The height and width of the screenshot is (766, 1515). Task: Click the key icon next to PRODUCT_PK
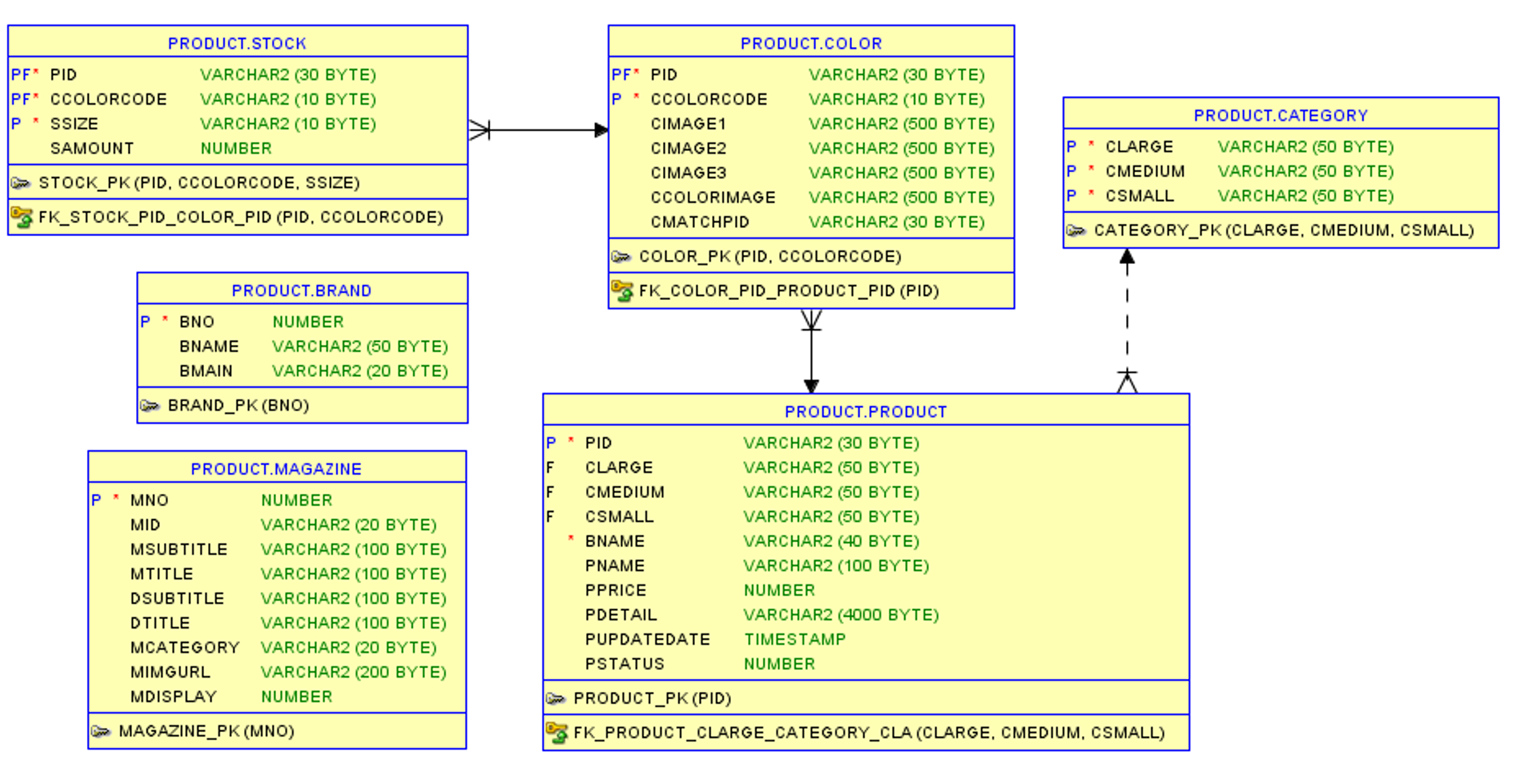[556, 698]
